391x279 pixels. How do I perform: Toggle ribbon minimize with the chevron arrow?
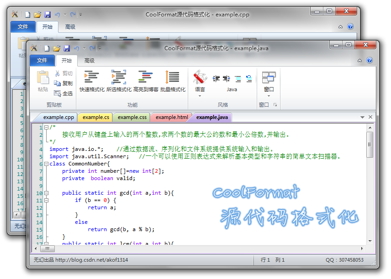359,60
